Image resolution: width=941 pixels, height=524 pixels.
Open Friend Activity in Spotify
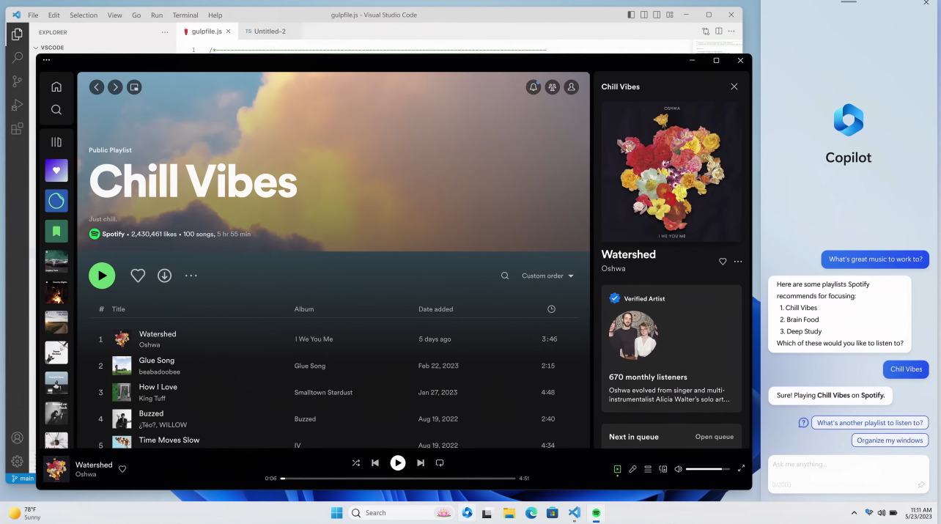pyautogui.click(x=553, y=87)
